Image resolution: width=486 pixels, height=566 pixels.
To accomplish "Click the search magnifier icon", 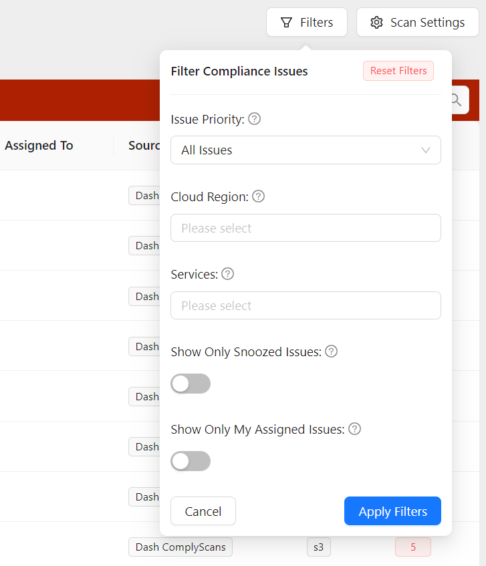I will coord(456,100).
